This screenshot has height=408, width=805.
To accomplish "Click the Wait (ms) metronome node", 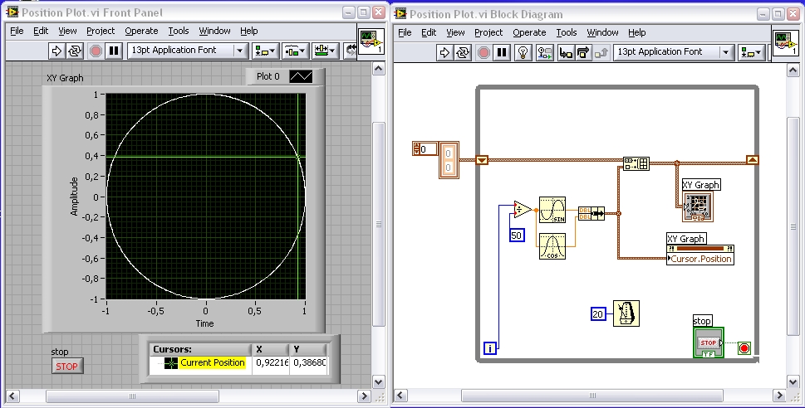I will (x=626, y=313).
